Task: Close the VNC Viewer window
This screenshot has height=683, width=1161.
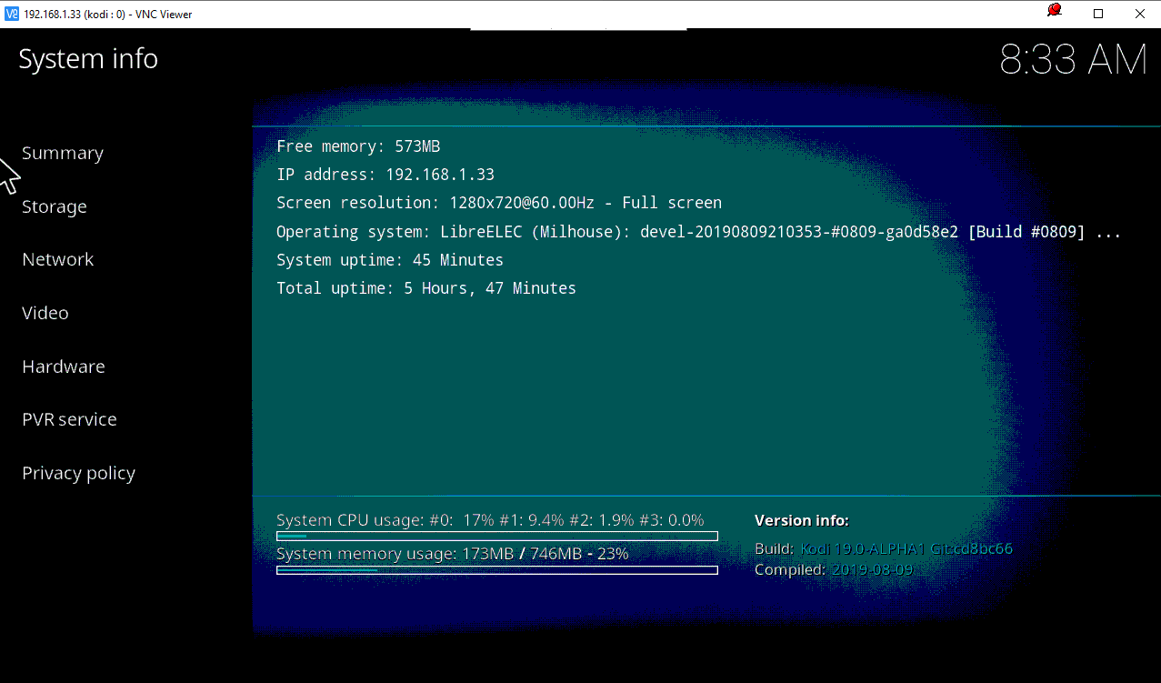Action: click(x=1139, y=14)
